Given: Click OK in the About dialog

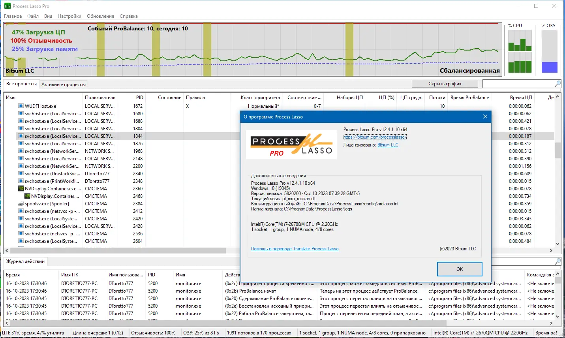Looking at the screenshot, I should tap(460, 269).
